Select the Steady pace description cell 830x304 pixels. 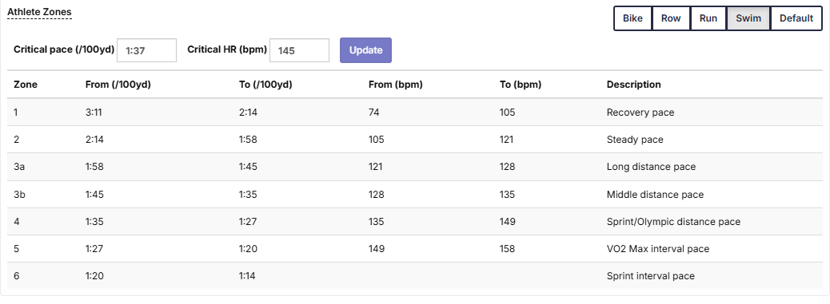point(635,140)
